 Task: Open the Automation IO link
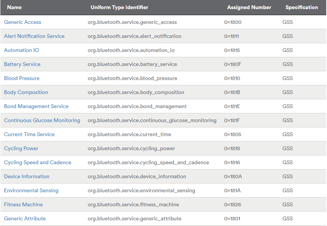point(21,50)
